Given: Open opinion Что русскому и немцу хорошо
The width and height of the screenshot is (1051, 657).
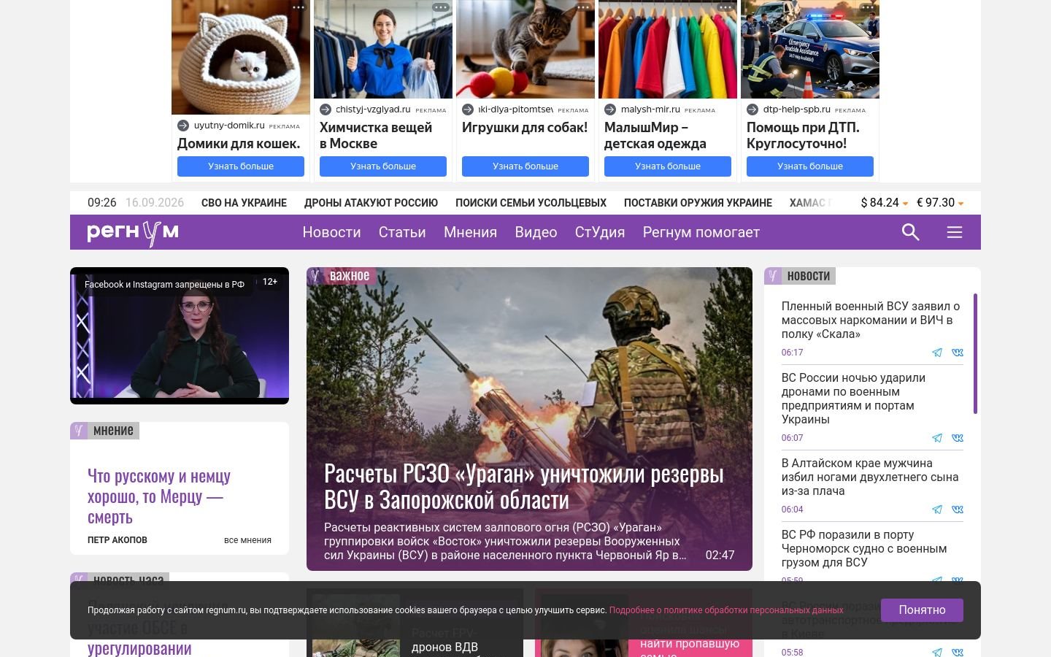Looking at the screenshot, I should 159,496.
